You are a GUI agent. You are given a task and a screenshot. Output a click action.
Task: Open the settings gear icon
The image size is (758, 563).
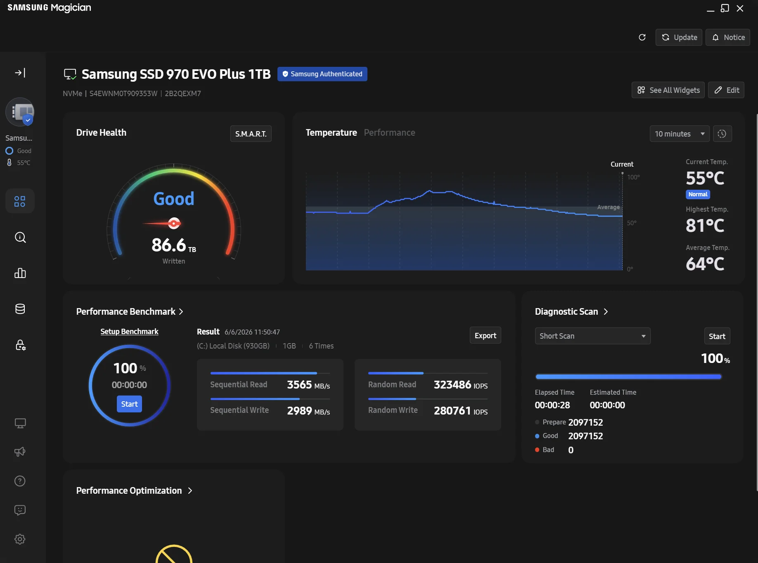coord(20,539)
